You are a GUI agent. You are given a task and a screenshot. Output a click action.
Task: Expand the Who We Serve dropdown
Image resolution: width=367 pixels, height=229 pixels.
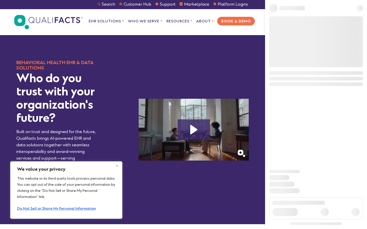145,21
